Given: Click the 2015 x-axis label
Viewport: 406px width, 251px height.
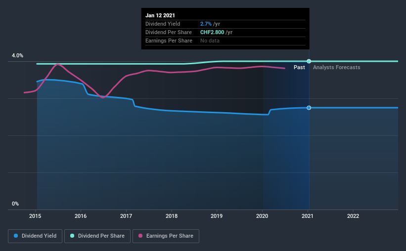Looking at the screenshot, I should [35, 216].
